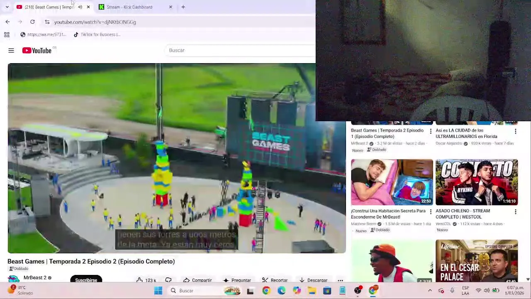Viewport: 531px width, 299px height.
Task: Close the Kick Dashboard tab
Action: click(x=171, y=7)
